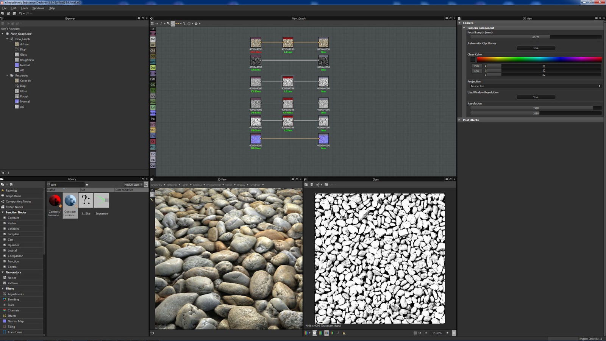
Task: Switch clear color to HSV mode
Action: click(x=476, y=71)
